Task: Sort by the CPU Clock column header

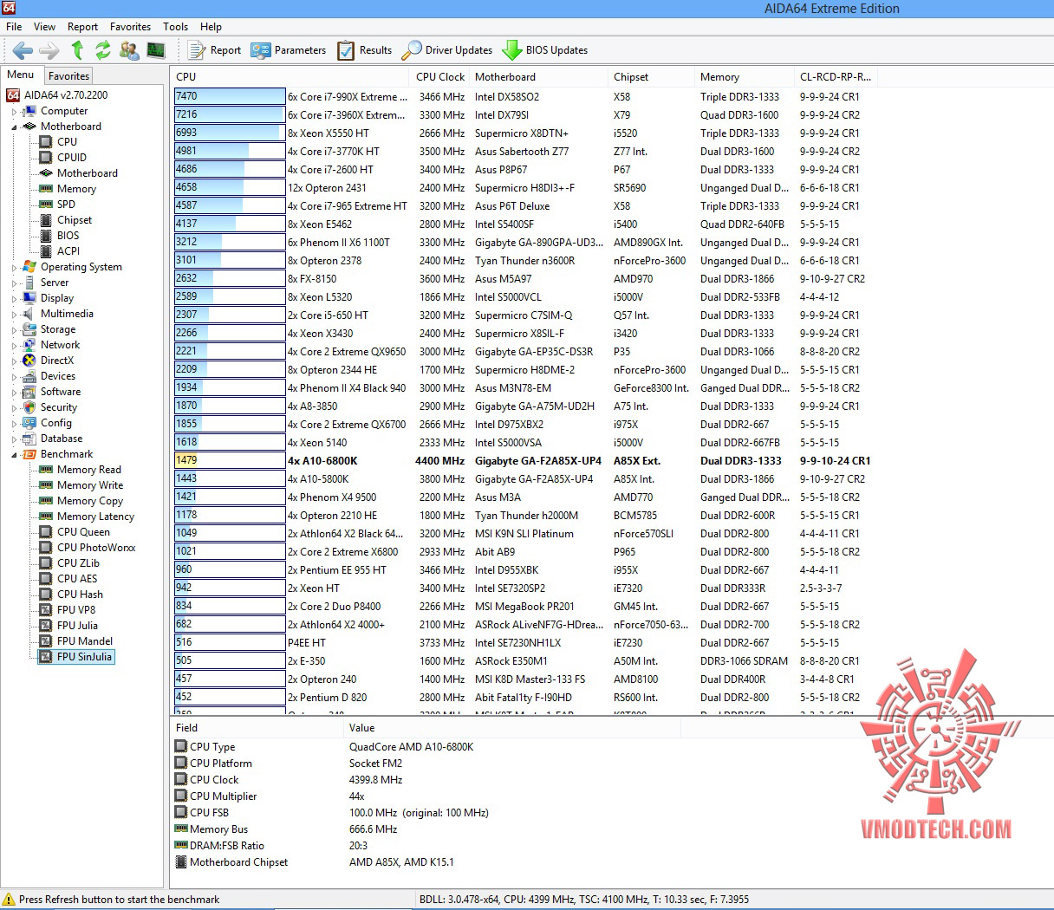Action: 440,77
